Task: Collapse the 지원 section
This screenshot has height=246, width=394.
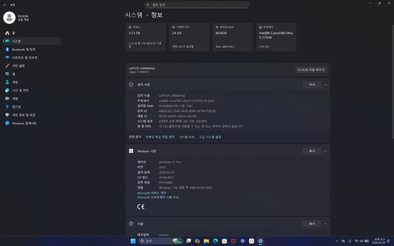Action: (325, 223)
